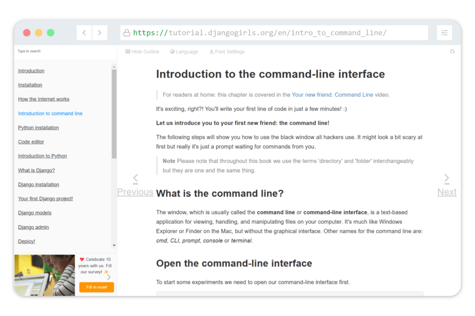Viewport: 475px width, 316px height.
Task: Click the padlock icon in address bar
Action: click(x=127, y=33)
